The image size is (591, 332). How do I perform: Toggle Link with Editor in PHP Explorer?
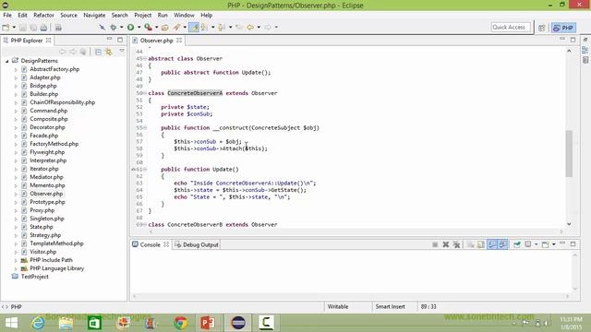109,52
